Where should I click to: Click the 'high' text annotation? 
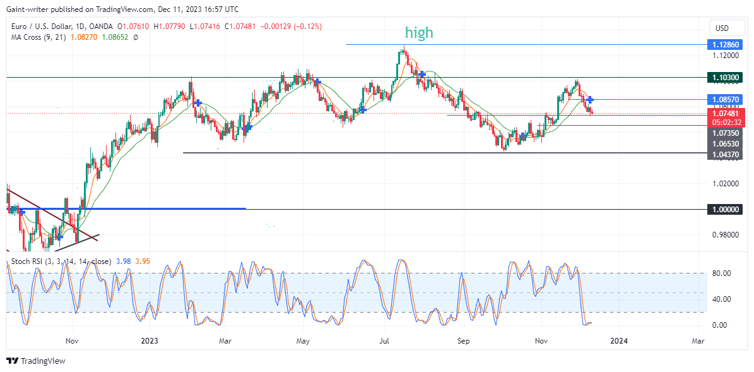tap(419, 33)
